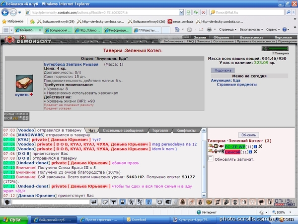
Task: Click the sandwich item thumbnail
Action: pyautogui.click(x=24, y=83)
